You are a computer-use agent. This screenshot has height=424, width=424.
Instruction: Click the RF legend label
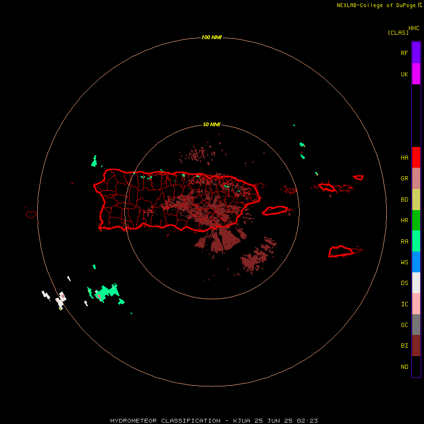(x=404, y=53)
